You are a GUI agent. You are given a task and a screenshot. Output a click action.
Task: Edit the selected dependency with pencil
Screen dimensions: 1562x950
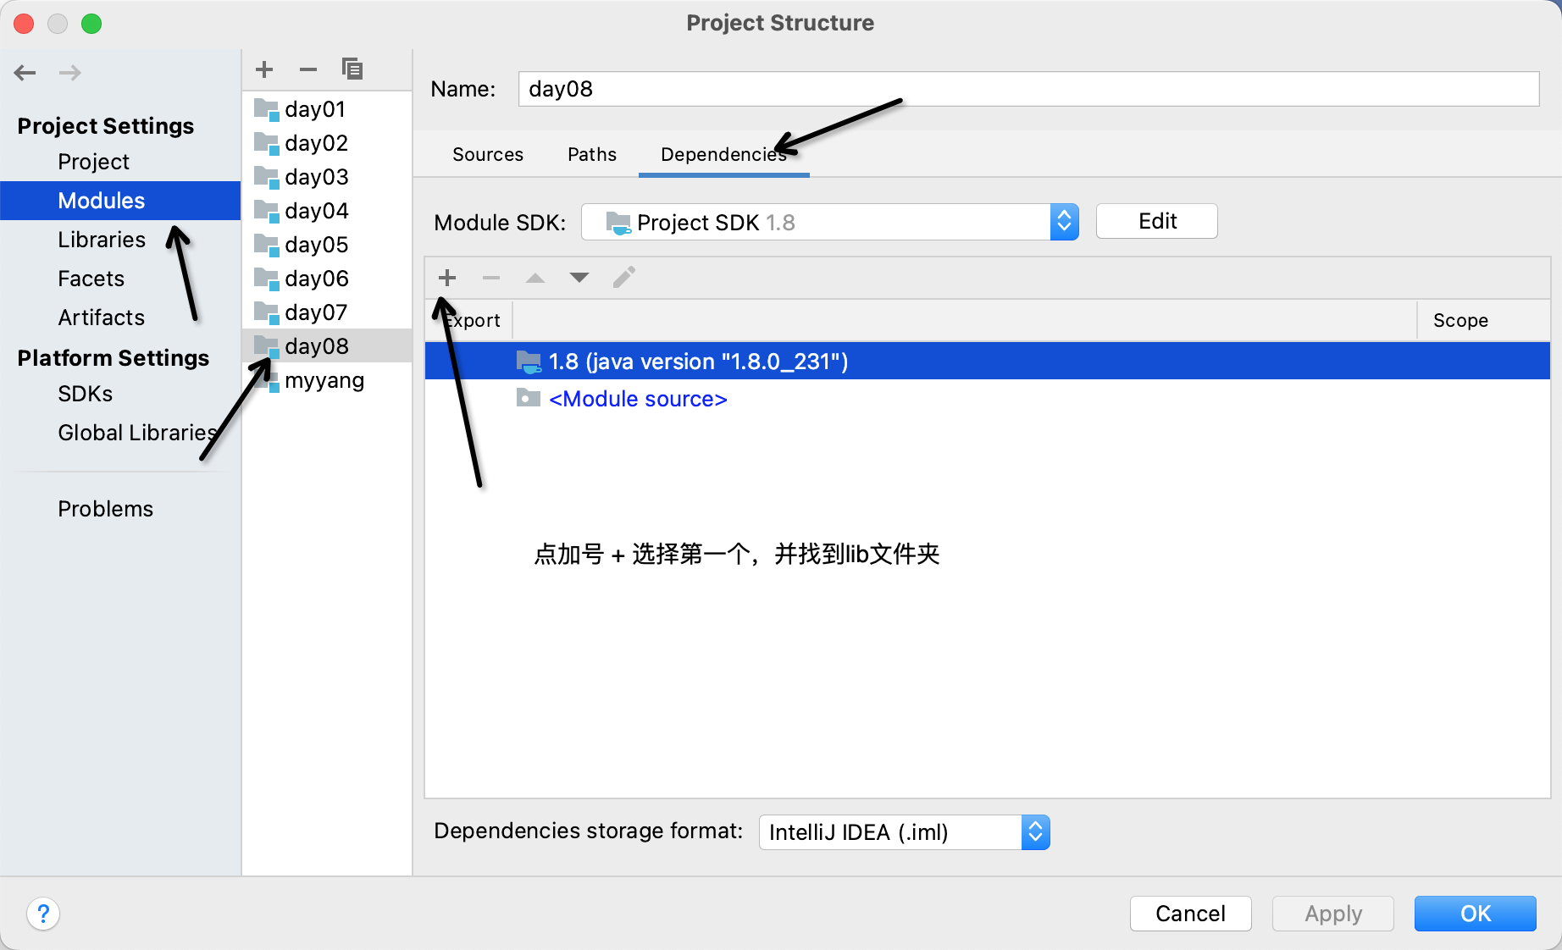(x=624, y=278)
